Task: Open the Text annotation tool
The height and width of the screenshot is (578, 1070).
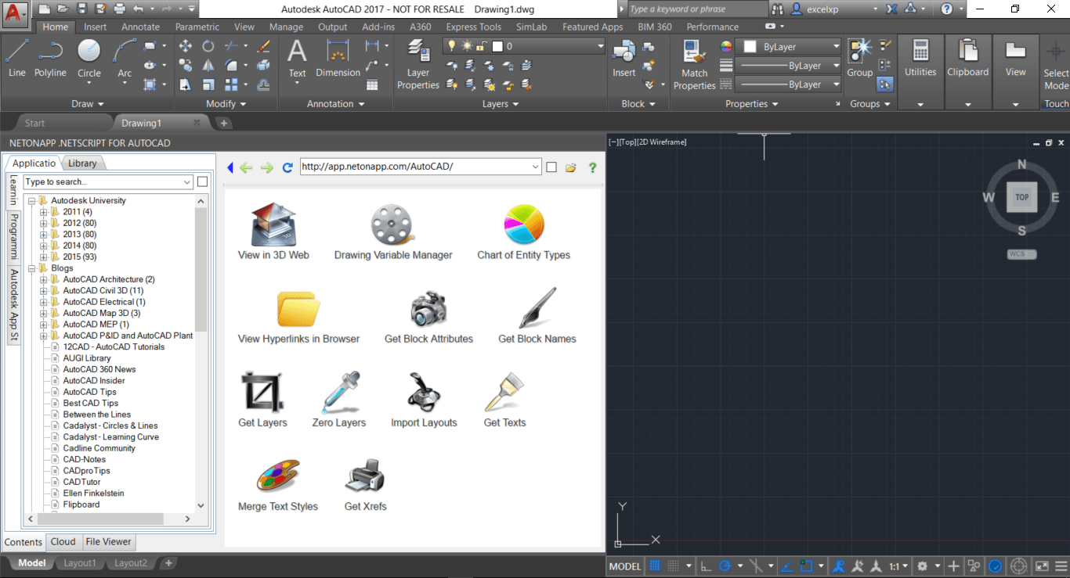Action: [x=297, y=58]
